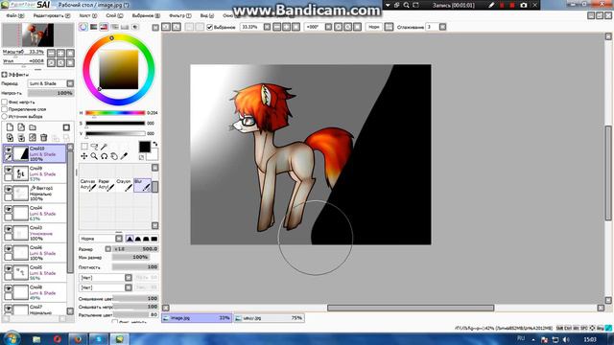Show the color wheel panel

point(83,27)
